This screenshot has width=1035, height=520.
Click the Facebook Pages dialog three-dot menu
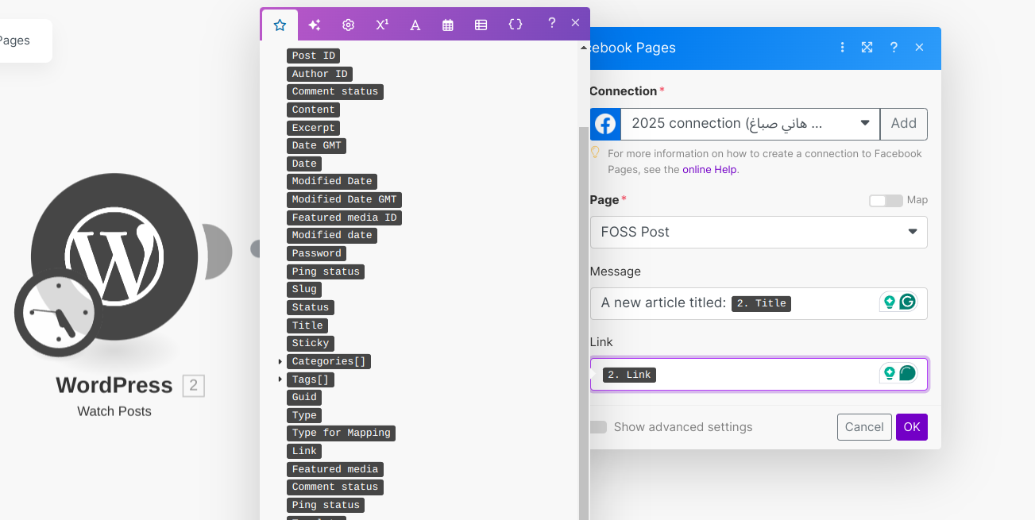tap(842, 48)
